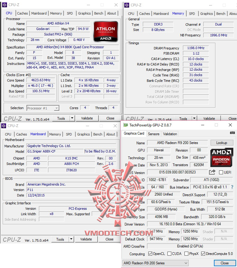Viewport: 237px width, 268px height.
Task: Open SPD tab in the CPU window
Action: (x=70, y=13)
